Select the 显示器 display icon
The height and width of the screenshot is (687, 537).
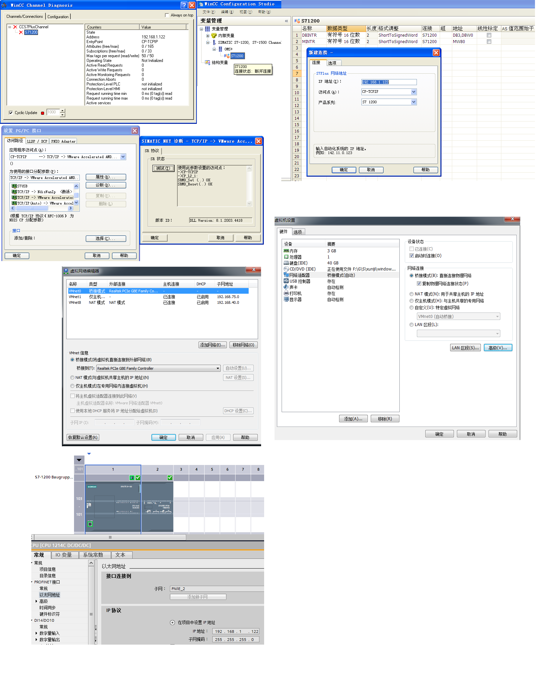pos(286,299)
